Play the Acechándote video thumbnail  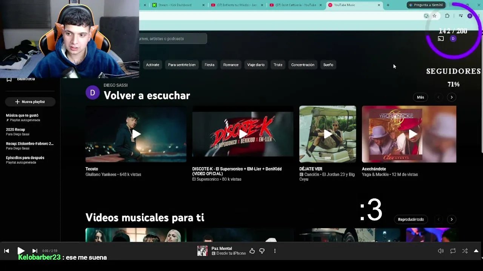(409, 134)
